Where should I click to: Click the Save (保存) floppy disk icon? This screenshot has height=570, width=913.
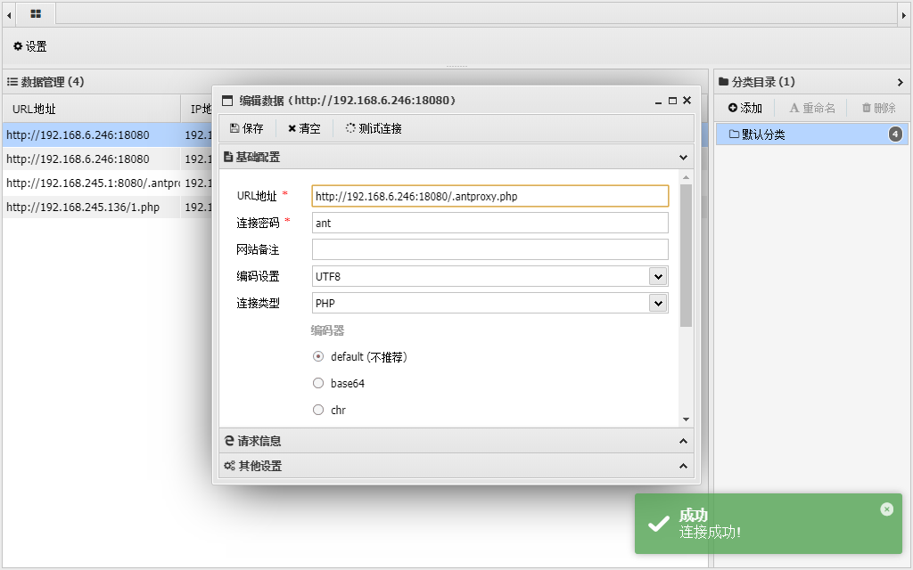tap(234, 128)
